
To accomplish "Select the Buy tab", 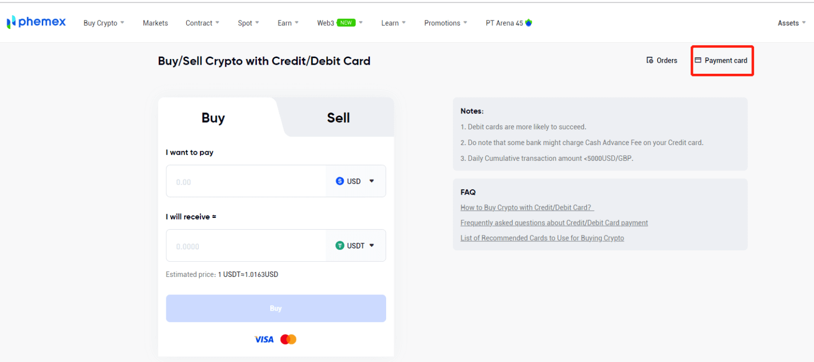I will click(x=213, y=118).
